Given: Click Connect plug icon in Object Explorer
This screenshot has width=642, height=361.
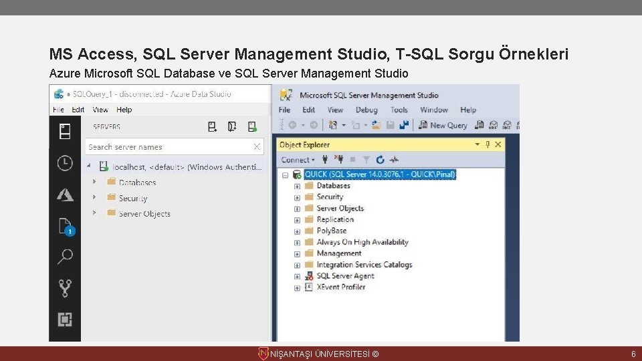Looking at the screenshot, I should (325, 160).
